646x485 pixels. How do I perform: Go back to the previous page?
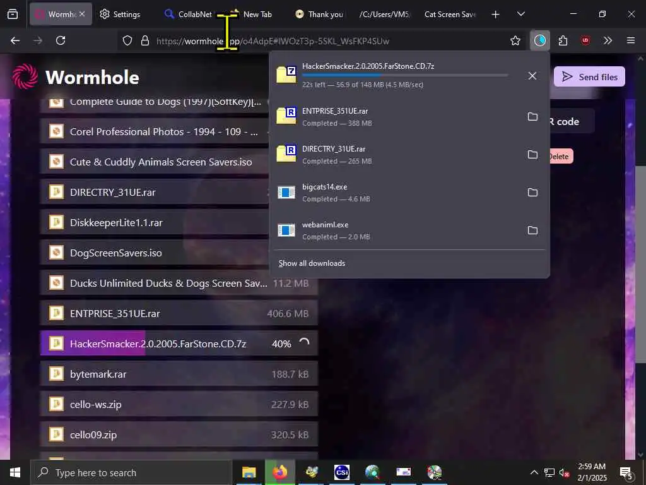point(15,40)
